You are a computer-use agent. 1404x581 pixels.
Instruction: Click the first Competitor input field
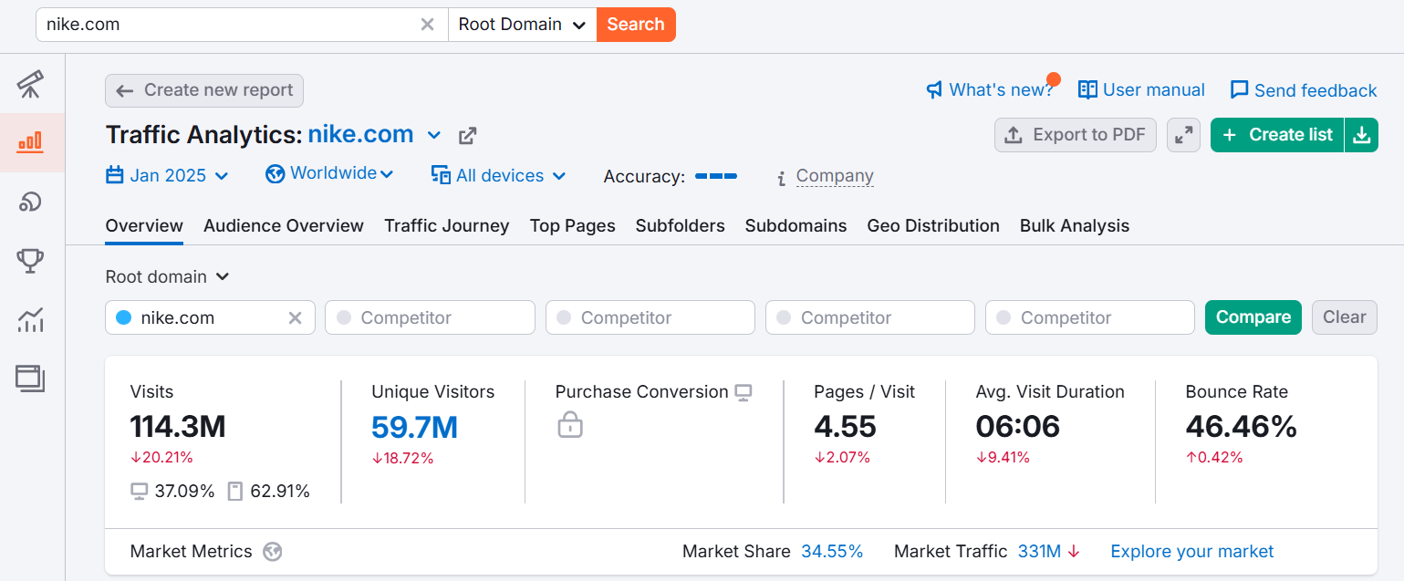(430, 317)
